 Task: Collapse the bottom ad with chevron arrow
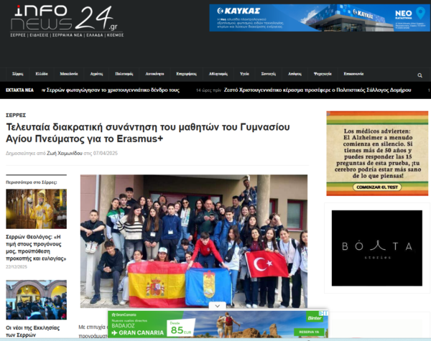click(218, 306)
